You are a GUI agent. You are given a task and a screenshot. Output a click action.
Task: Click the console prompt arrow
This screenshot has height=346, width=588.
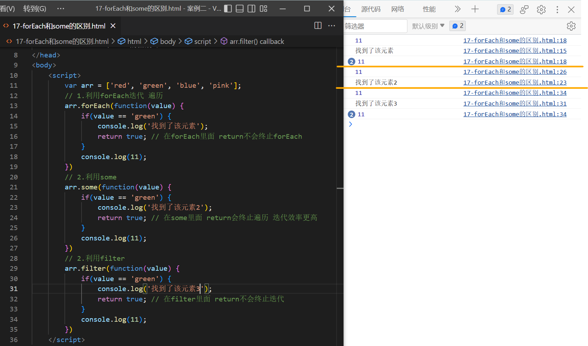(350, 124)
